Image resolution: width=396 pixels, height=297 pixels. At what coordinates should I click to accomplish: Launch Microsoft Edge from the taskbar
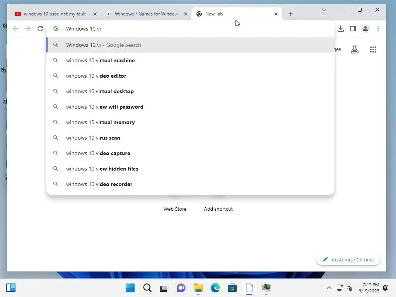tap(215, 288)
